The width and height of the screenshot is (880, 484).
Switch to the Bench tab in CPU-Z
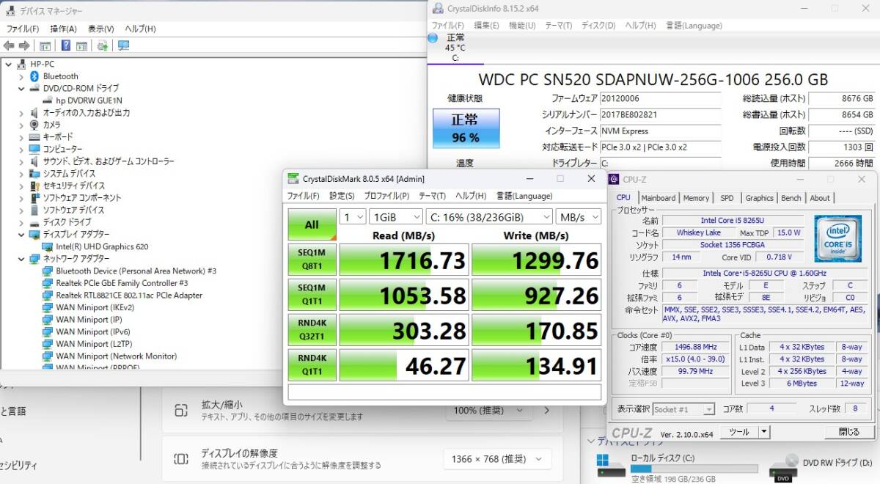point(791,198)
